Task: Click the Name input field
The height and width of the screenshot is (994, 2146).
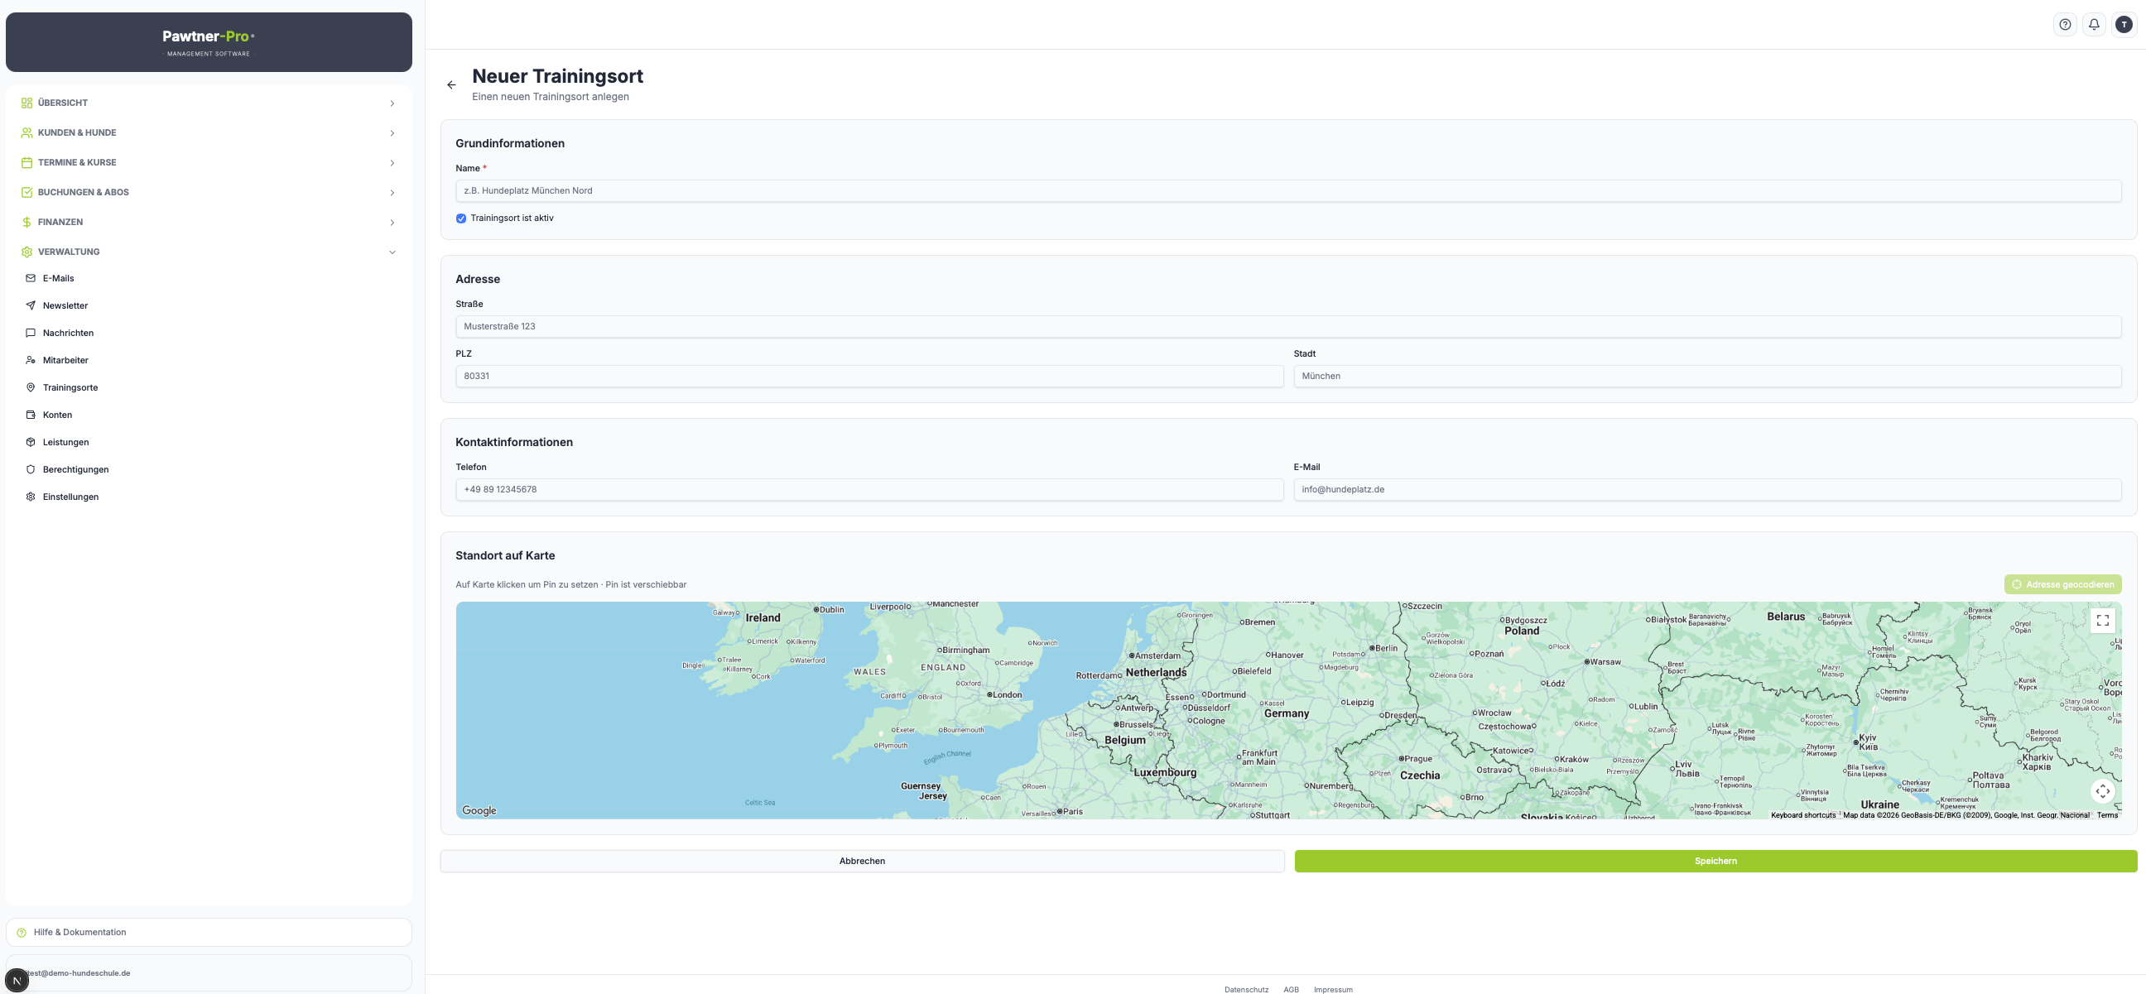Action: click(x=1288, y=190)
